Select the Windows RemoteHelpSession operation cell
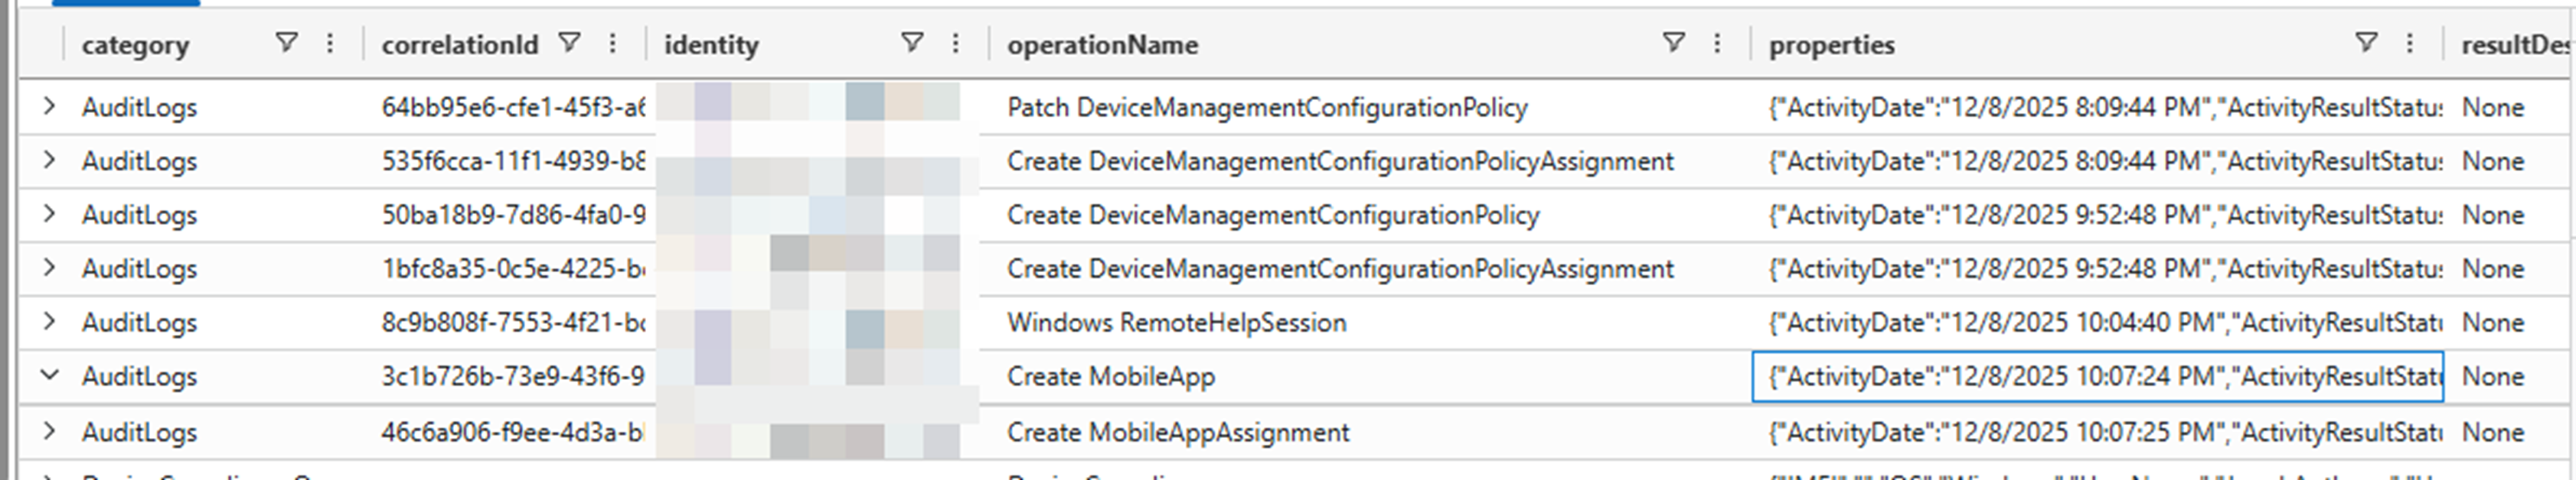2576x480 pixels. (1176, 323)
